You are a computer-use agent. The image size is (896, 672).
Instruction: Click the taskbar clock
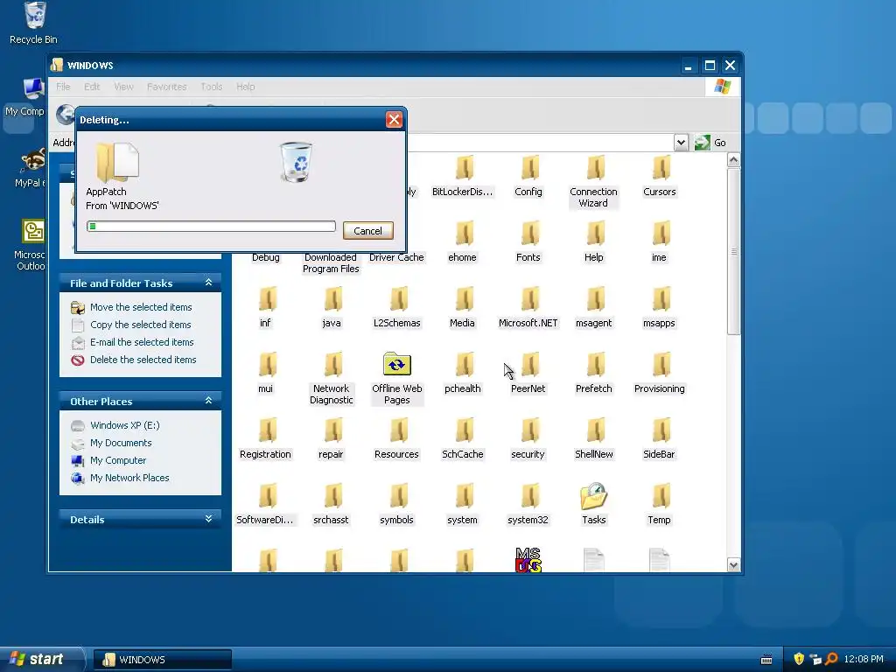coord(864,659)
